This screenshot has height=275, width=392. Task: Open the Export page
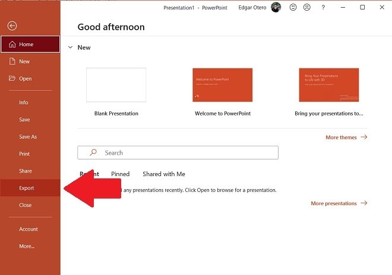tap(30, 188)
